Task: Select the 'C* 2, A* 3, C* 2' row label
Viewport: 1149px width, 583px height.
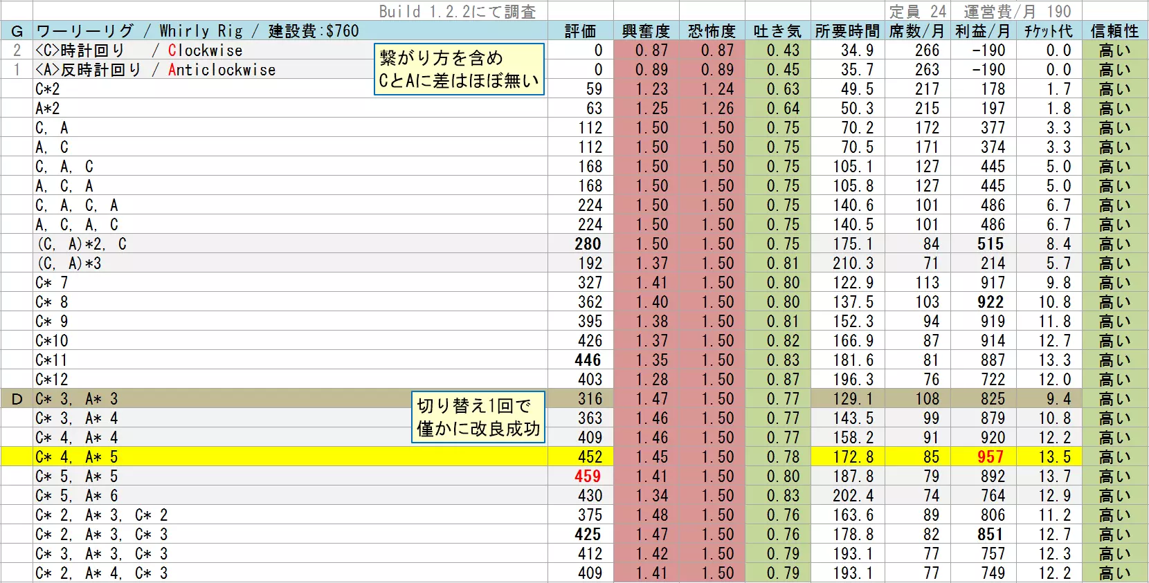Action: (x=102, y=515)
